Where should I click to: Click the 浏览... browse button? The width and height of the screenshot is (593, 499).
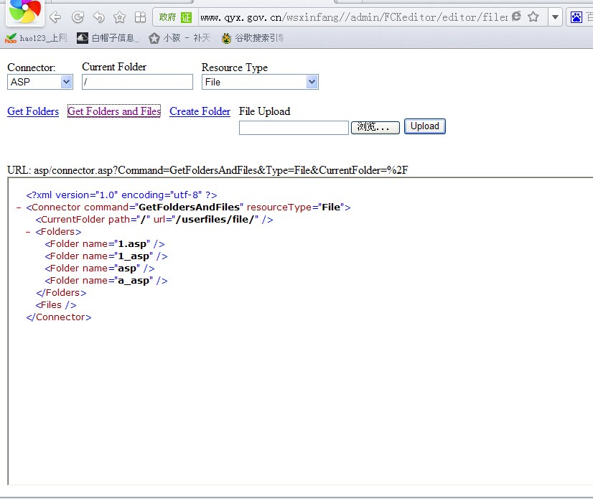pyautogui.click(x=375, y=128)
